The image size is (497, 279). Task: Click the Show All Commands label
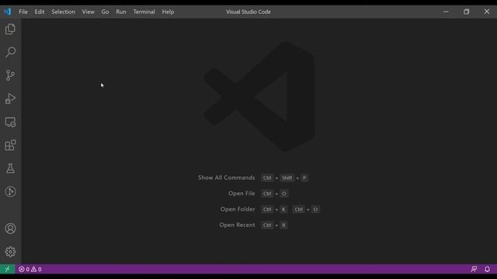click(226, 177)
